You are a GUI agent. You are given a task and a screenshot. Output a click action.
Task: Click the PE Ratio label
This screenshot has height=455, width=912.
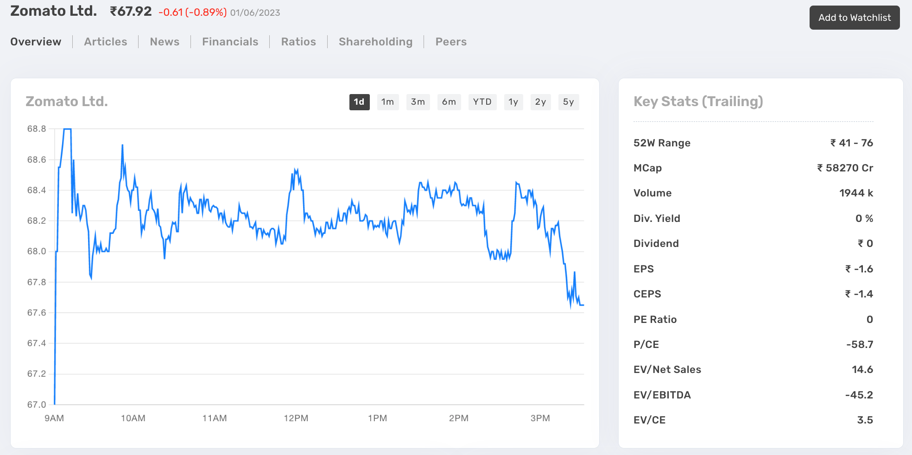(x=655, y=319)
